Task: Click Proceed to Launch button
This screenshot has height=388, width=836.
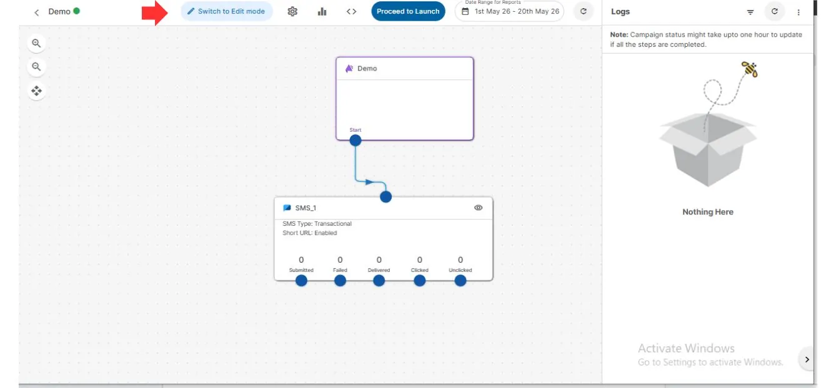Action: 408,11
